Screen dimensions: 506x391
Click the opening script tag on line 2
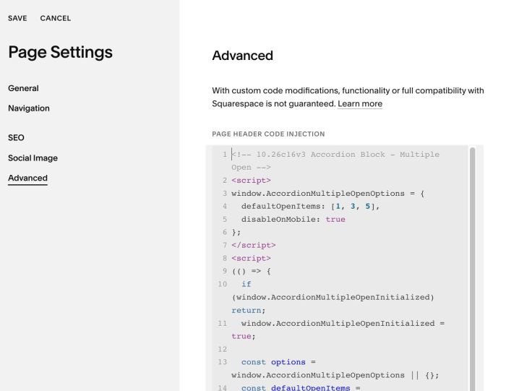(x=251, y=181)
